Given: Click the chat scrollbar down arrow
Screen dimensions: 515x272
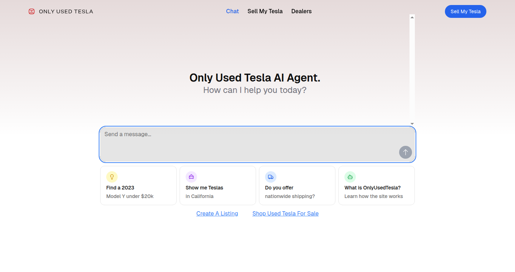Looking at the screenshot, I should coord(412,124).
